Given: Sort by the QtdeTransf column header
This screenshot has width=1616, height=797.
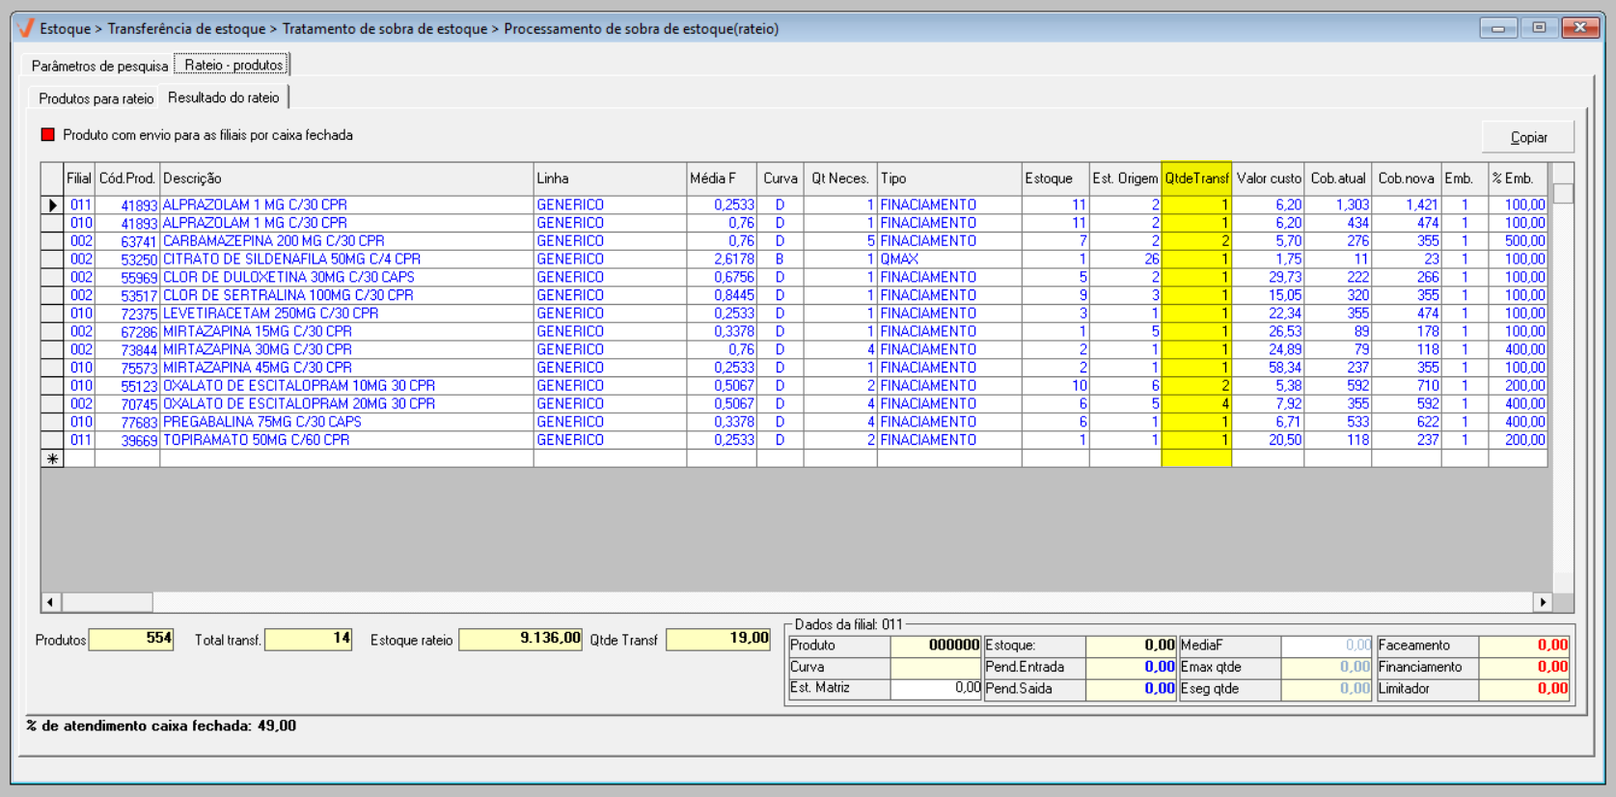Looking at the screenshot, I should (x=1196, y=179).
